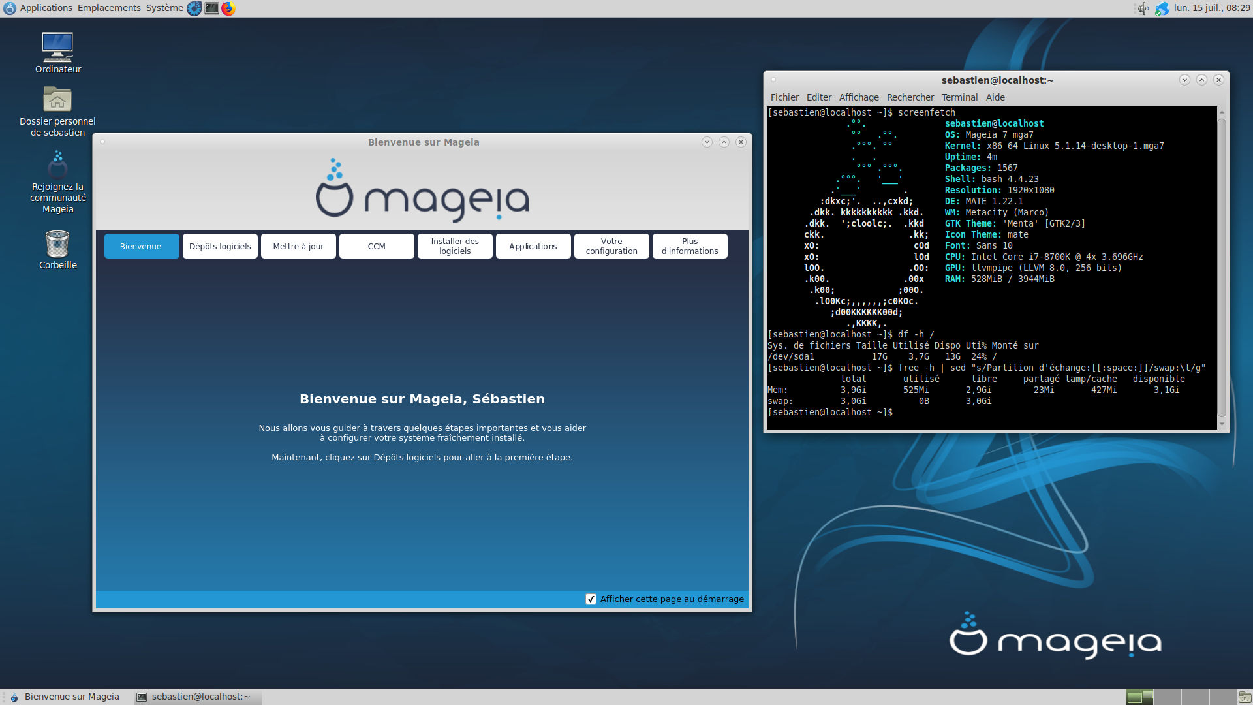The height and width of the screenshot is (705, 1253).
Task: Launch Firefox from the top panel icon
Action: [x=228, y=8]
